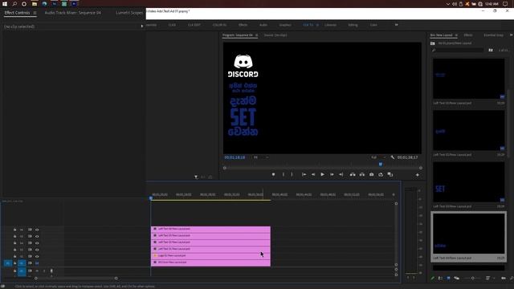Click the Lift button

tap(353, 175)
